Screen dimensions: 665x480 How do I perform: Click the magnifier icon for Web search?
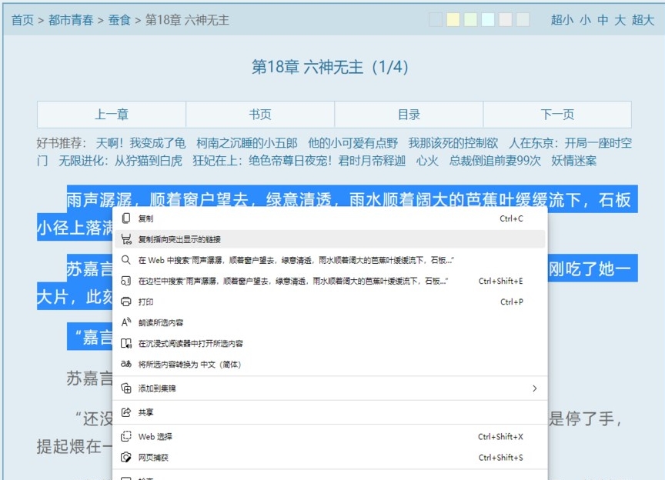coord(125,261)
